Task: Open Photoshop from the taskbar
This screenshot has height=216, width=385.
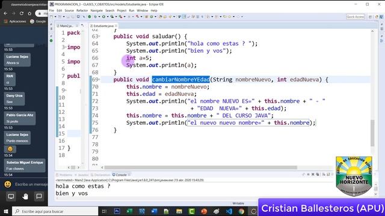Action: [x=117, y=211]
